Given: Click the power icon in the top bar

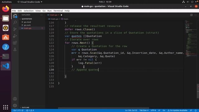Looking at the screenshot, I should click(x=192, y=2).
